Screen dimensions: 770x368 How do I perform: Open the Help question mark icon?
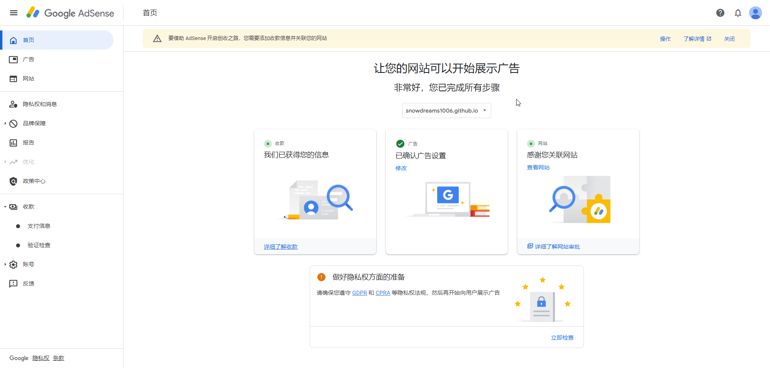[720, 13]
